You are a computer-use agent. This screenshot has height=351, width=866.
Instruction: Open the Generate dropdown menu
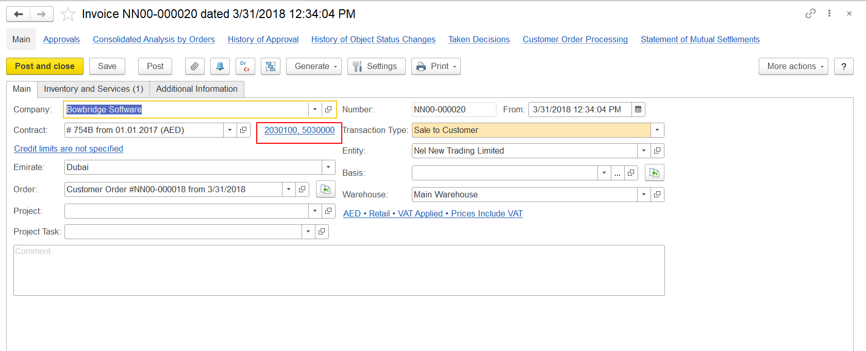click(313, 66)
